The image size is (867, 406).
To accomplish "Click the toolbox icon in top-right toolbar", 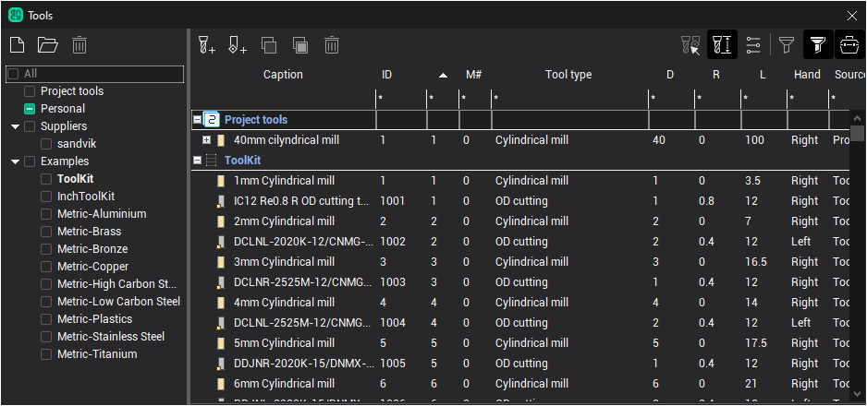I will pyautogui.click(x=848, y=44).
